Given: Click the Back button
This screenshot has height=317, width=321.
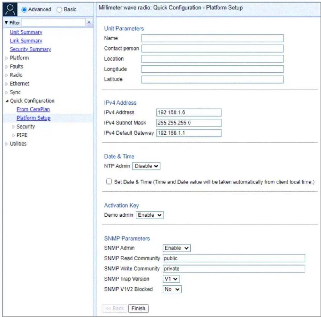Looking at the screenshot, I should tap(115, 308).
